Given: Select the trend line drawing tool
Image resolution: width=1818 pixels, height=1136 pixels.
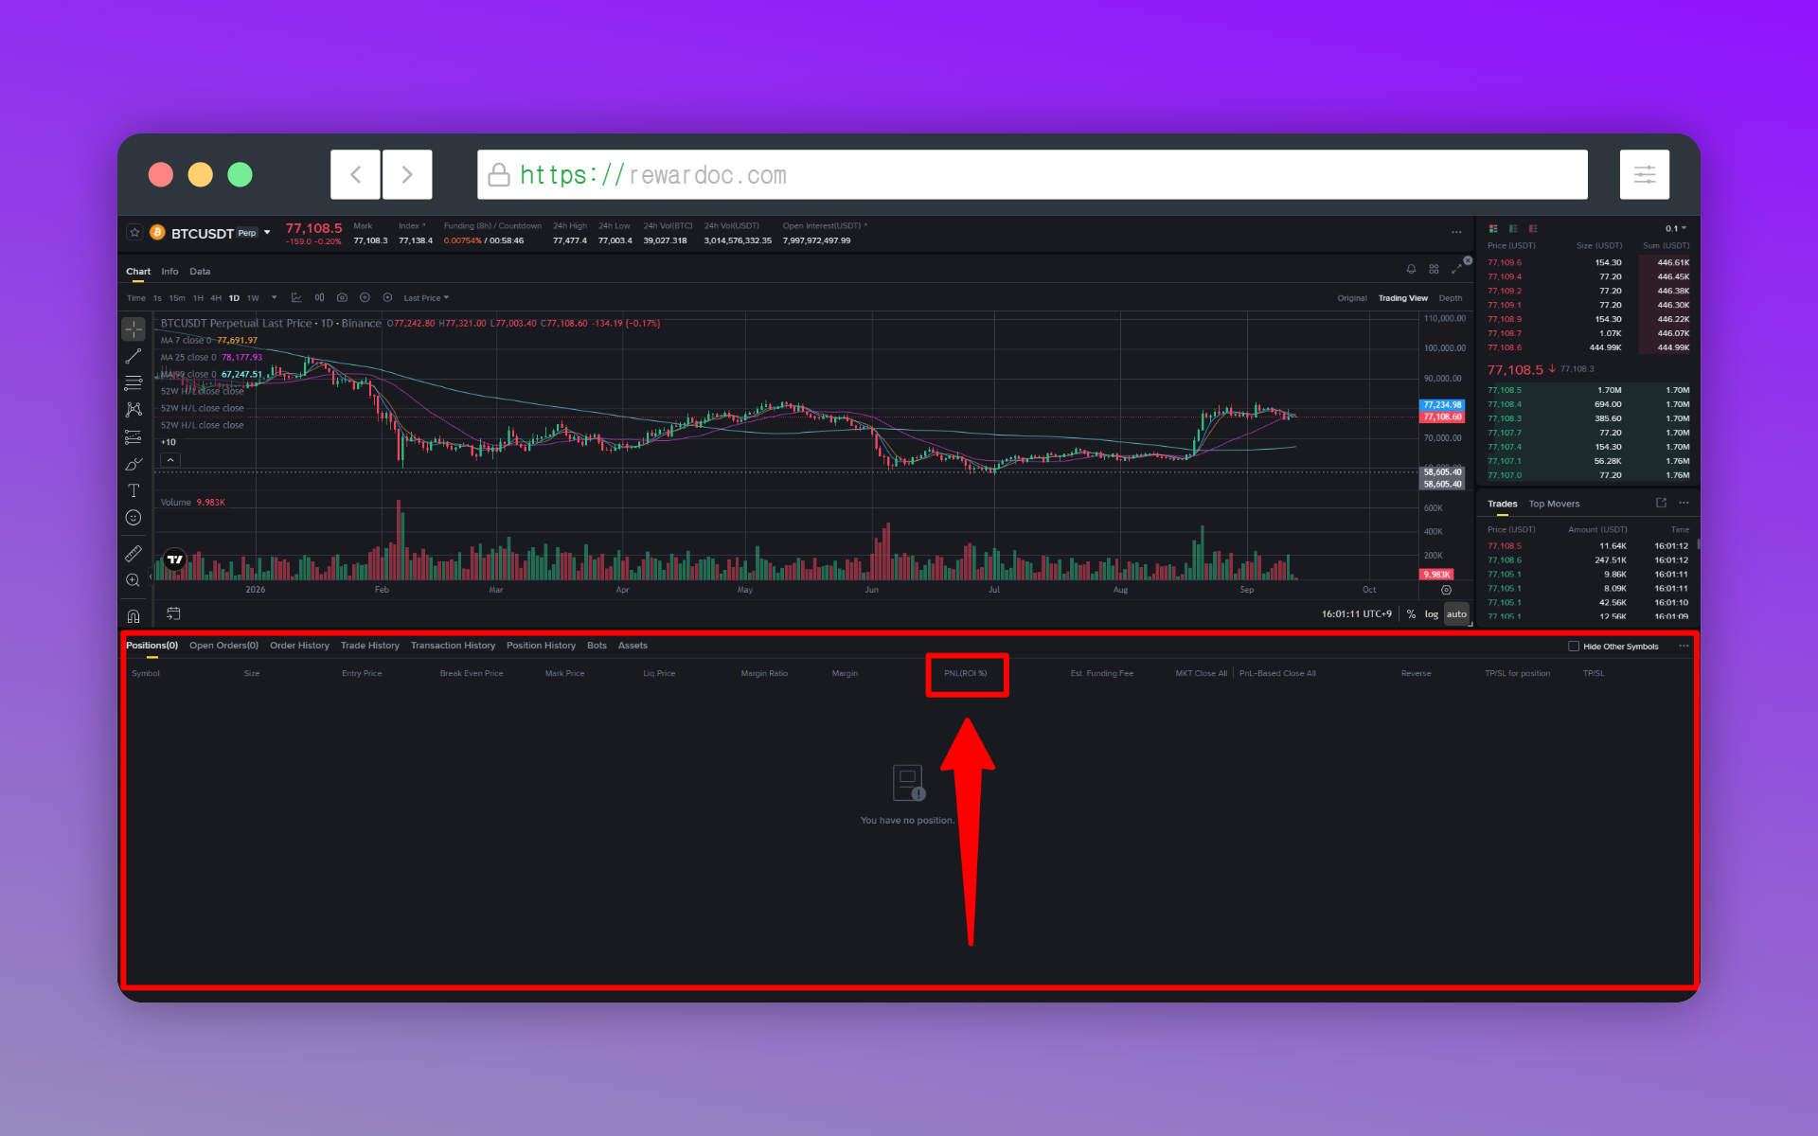Looking at the screenshot, I should tap(134, 356).
